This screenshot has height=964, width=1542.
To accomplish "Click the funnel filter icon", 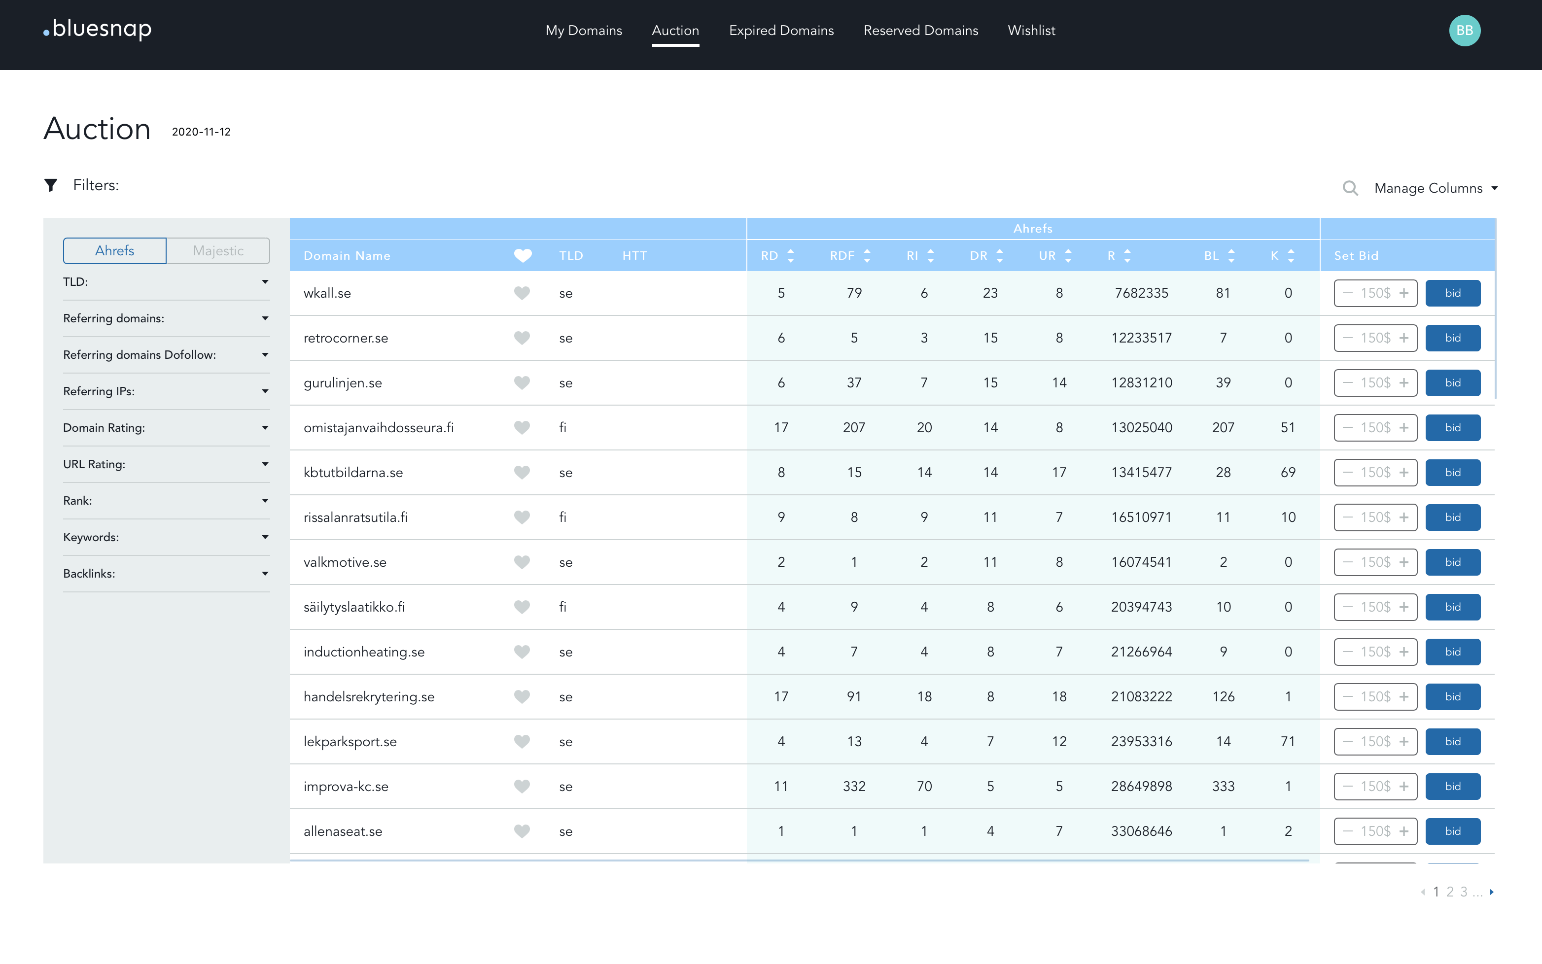I will [51, 185].
